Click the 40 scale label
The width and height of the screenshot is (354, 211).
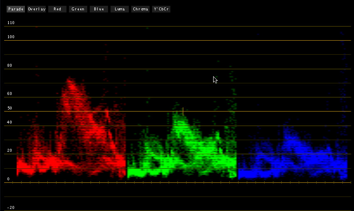point(10,122)
